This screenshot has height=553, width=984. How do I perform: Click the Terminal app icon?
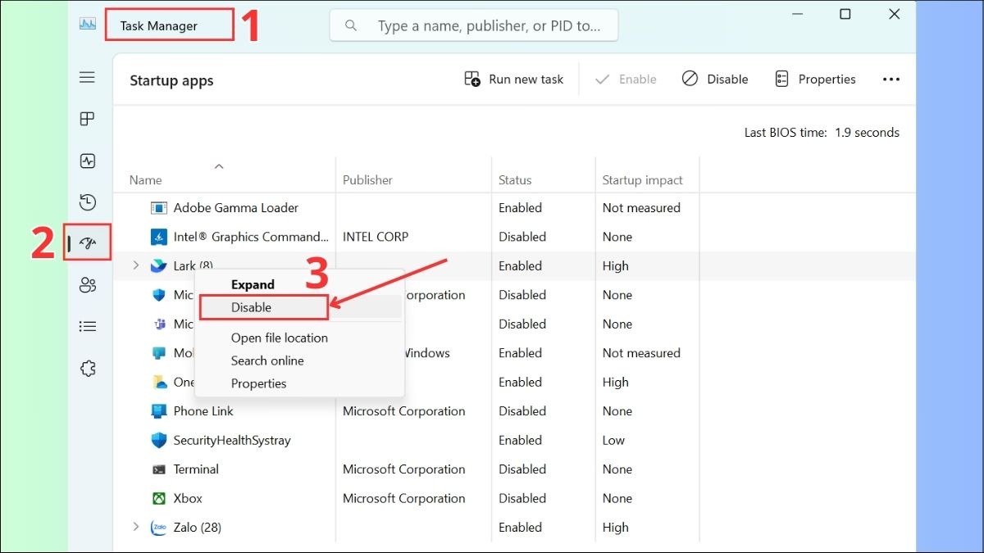click(x=159, y=469)
